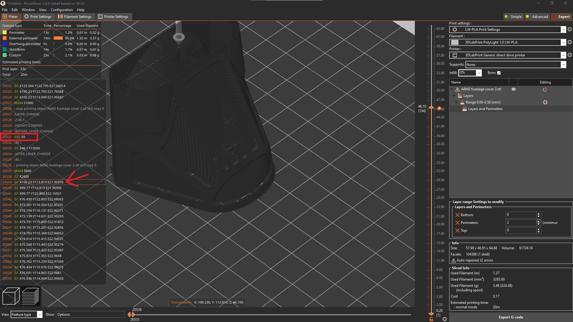Switch to 3D view cube icon at bottom left
Screen dimensions: 573x322
click(10, 296)
